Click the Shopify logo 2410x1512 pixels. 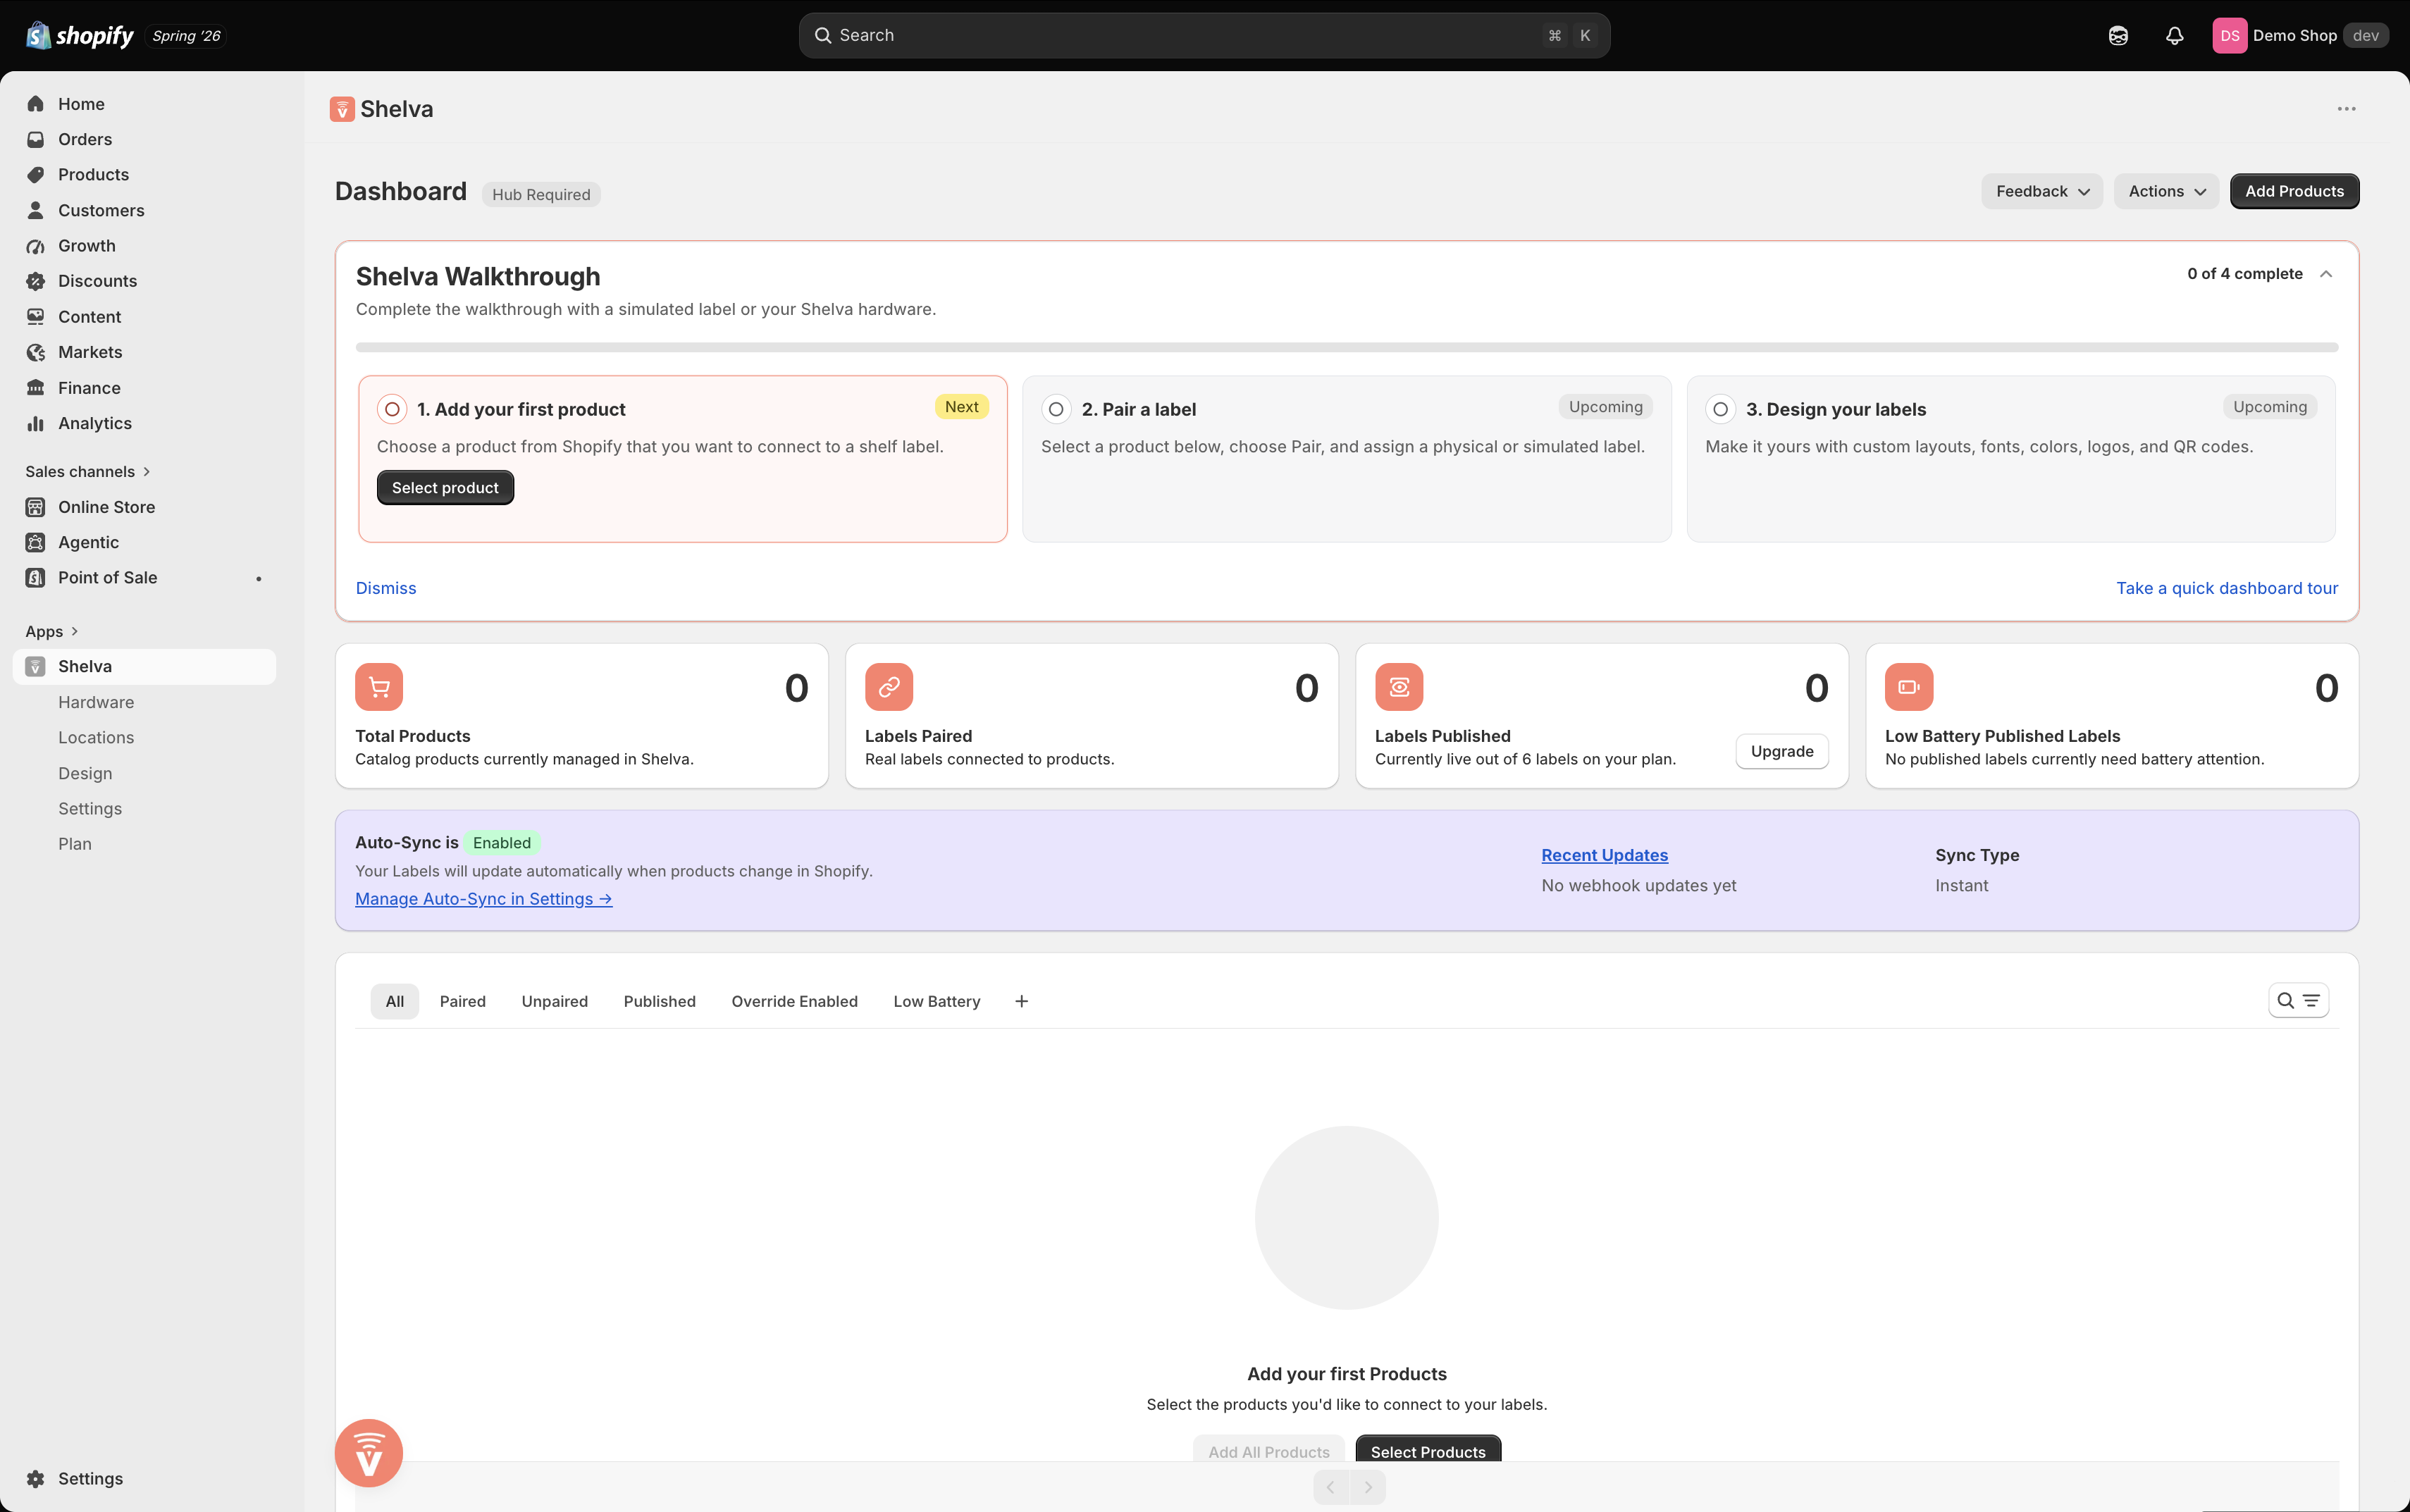(x=79, y=35)
